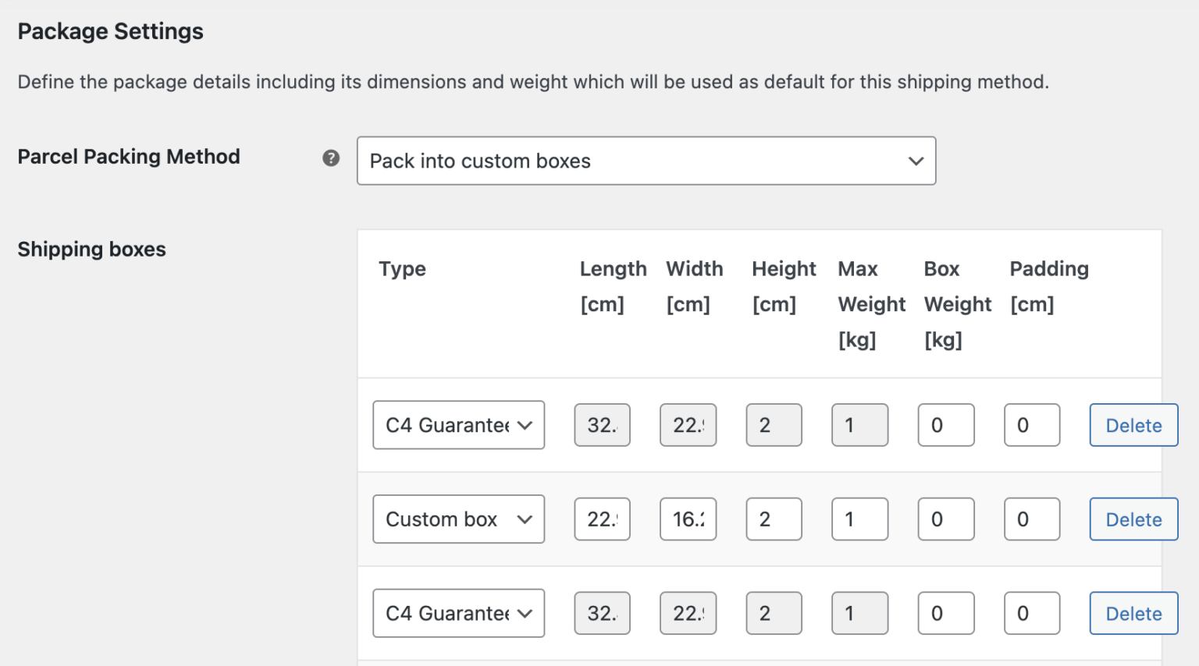Expand the Type selector in the first box row
Screen dimensions: 1199x666
(458, 425)
